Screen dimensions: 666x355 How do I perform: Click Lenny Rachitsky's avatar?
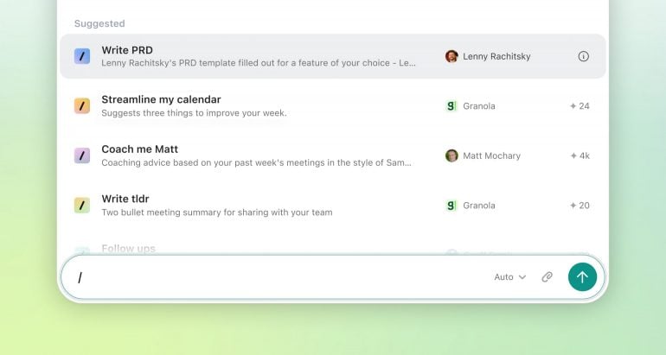[x=451, y=56]
